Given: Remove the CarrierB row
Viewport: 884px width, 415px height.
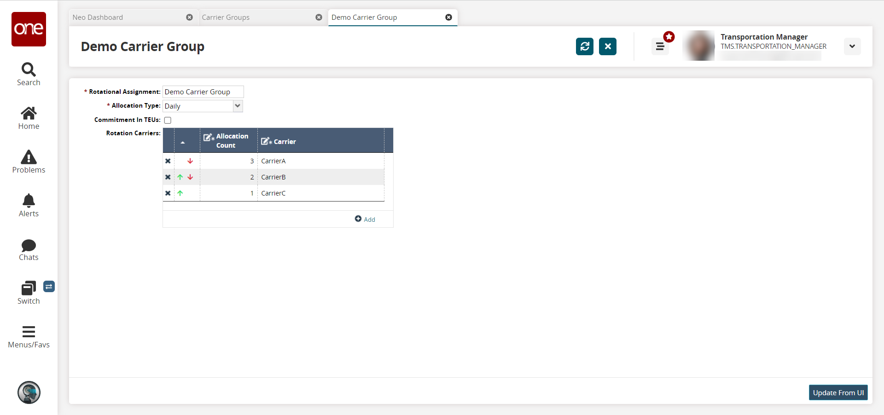Looking at the screenshot, I should (x=168, y=177).
